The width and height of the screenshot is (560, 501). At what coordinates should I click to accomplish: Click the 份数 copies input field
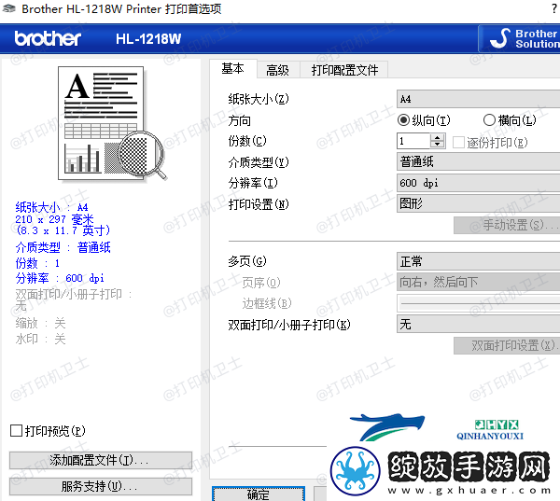tap(413, 141)
